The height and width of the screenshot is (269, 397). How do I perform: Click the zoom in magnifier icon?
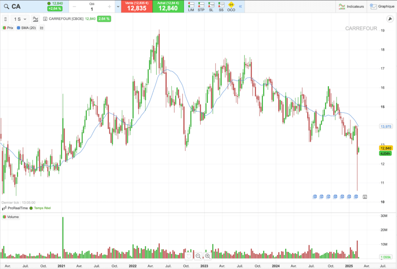[208, 256]
